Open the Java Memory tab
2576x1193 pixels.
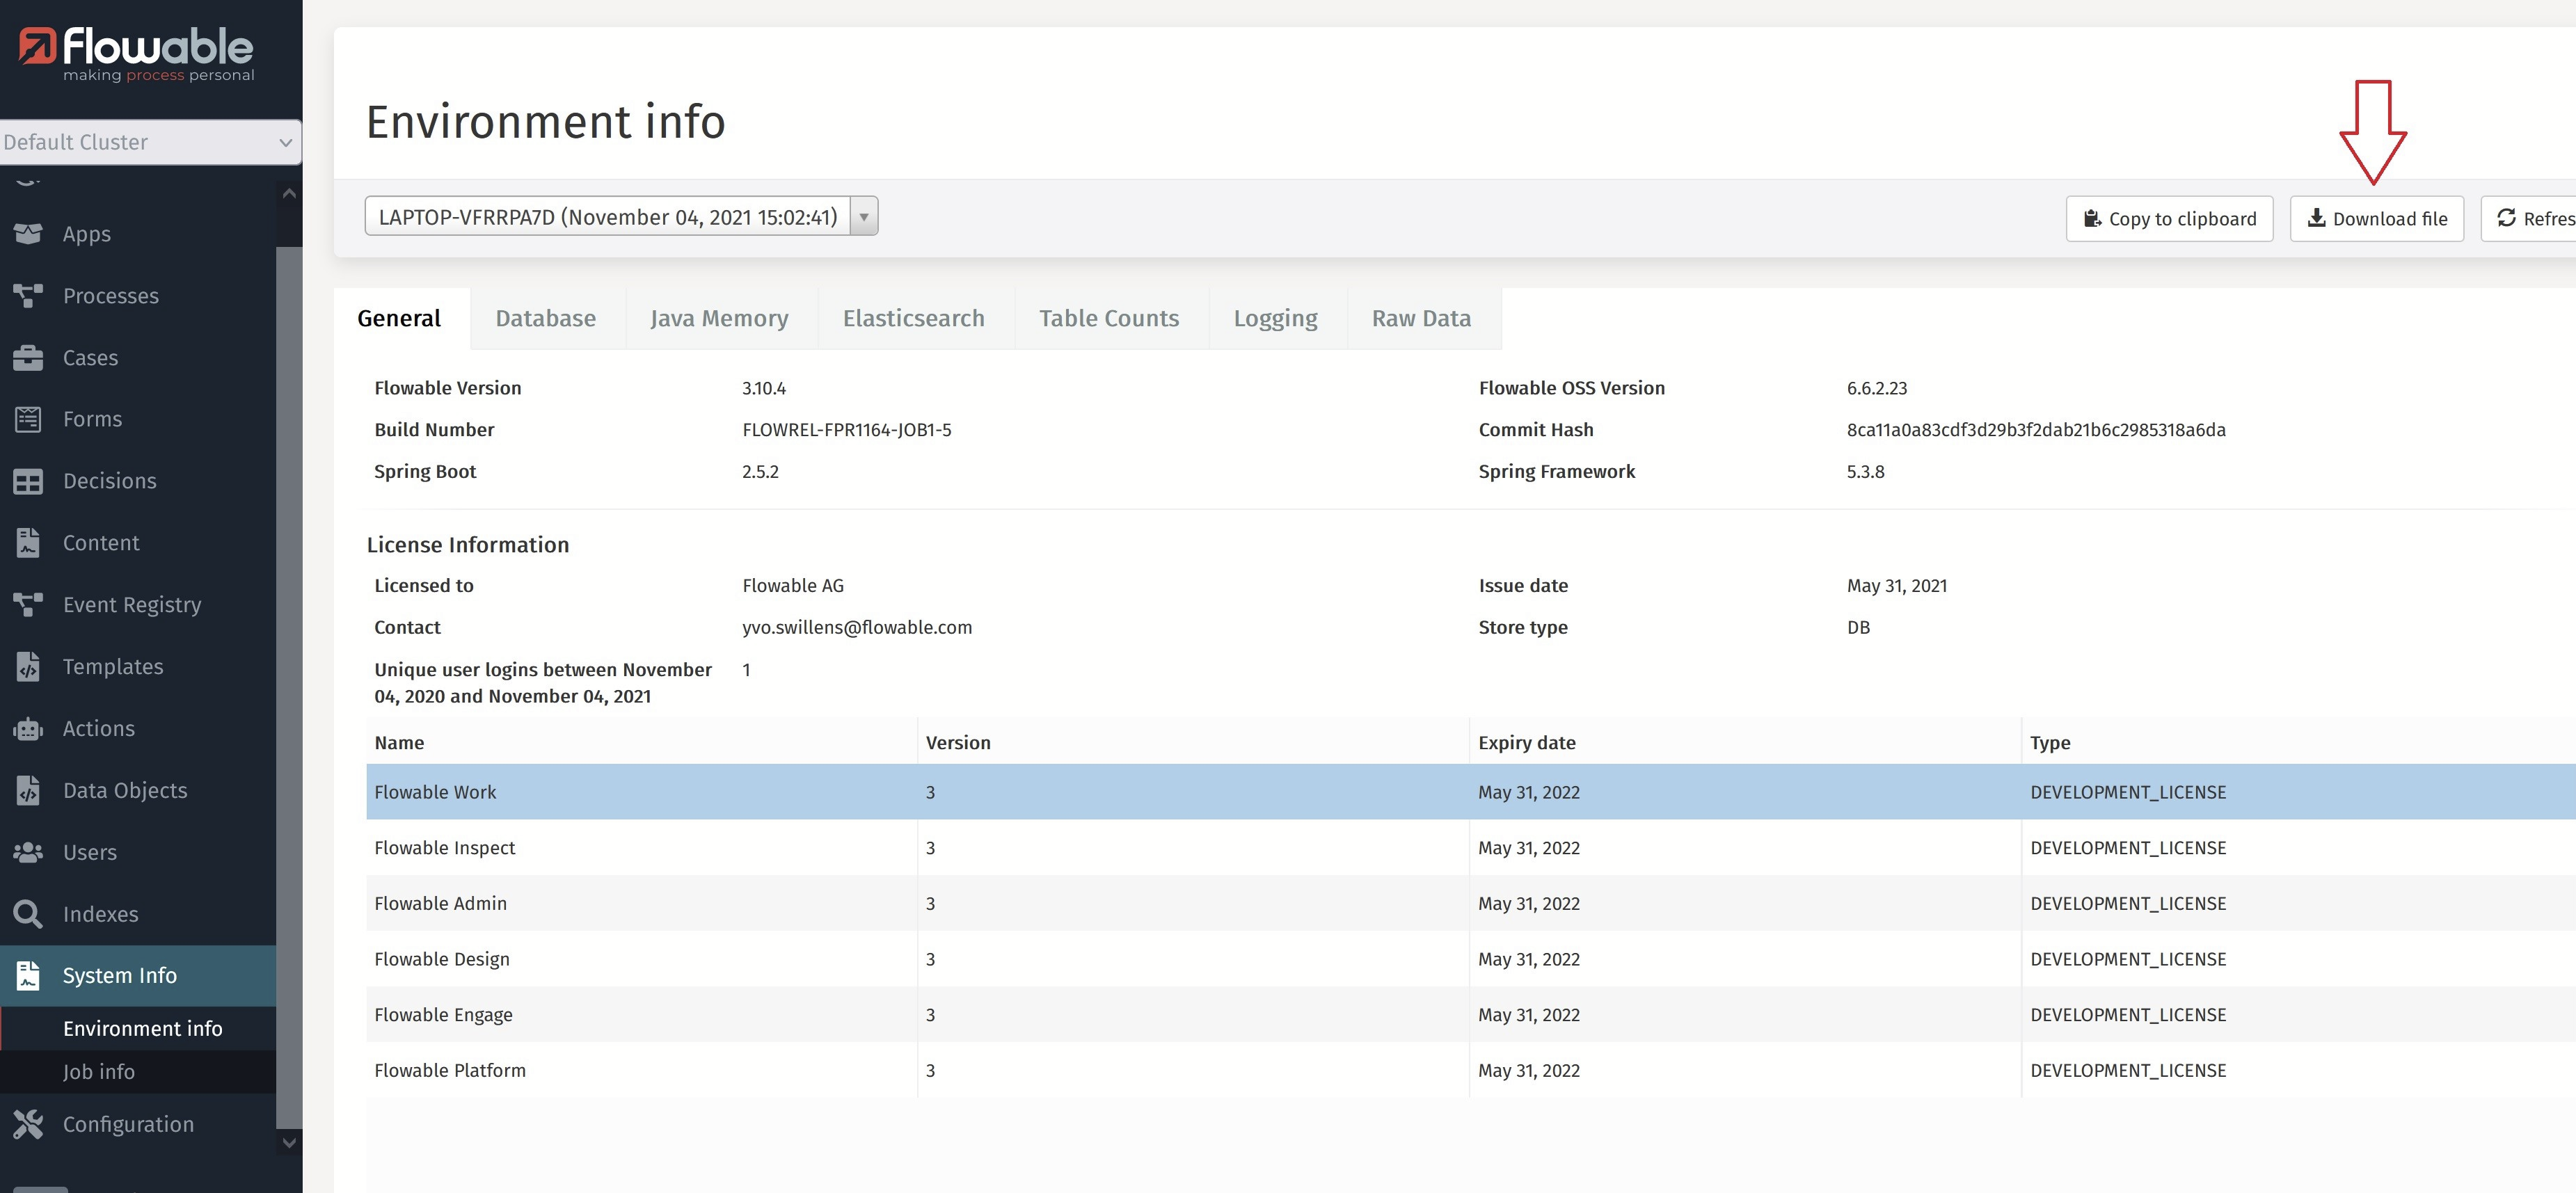[719, 319]
